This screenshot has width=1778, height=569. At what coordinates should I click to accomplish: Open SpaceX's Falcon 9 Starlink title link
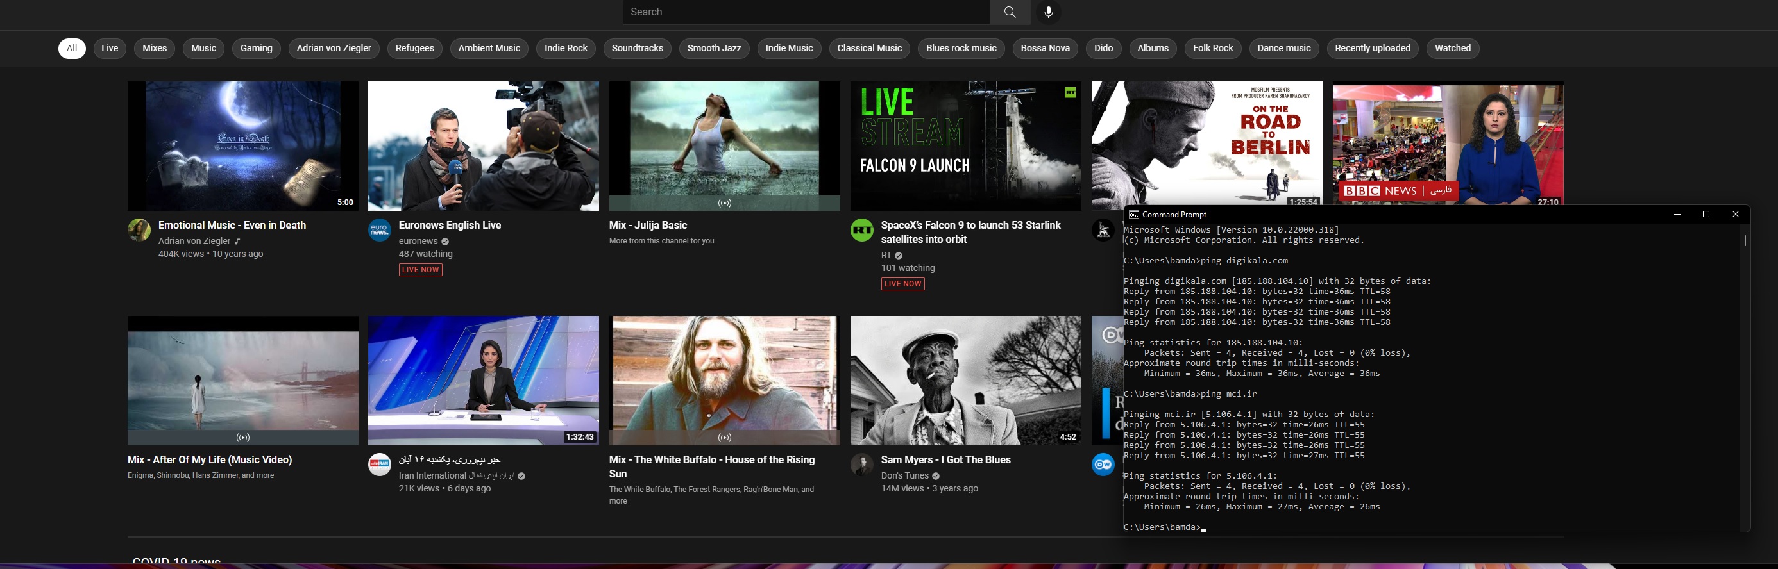pos(971,233)
